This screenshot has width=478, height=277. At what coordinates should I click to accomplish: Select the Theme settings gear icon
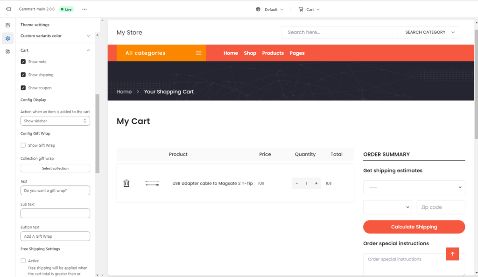(7, 38)
